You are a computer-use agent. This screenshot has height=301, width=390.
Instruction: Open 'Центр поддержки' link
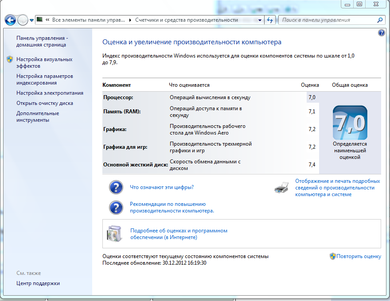(38, 283)
